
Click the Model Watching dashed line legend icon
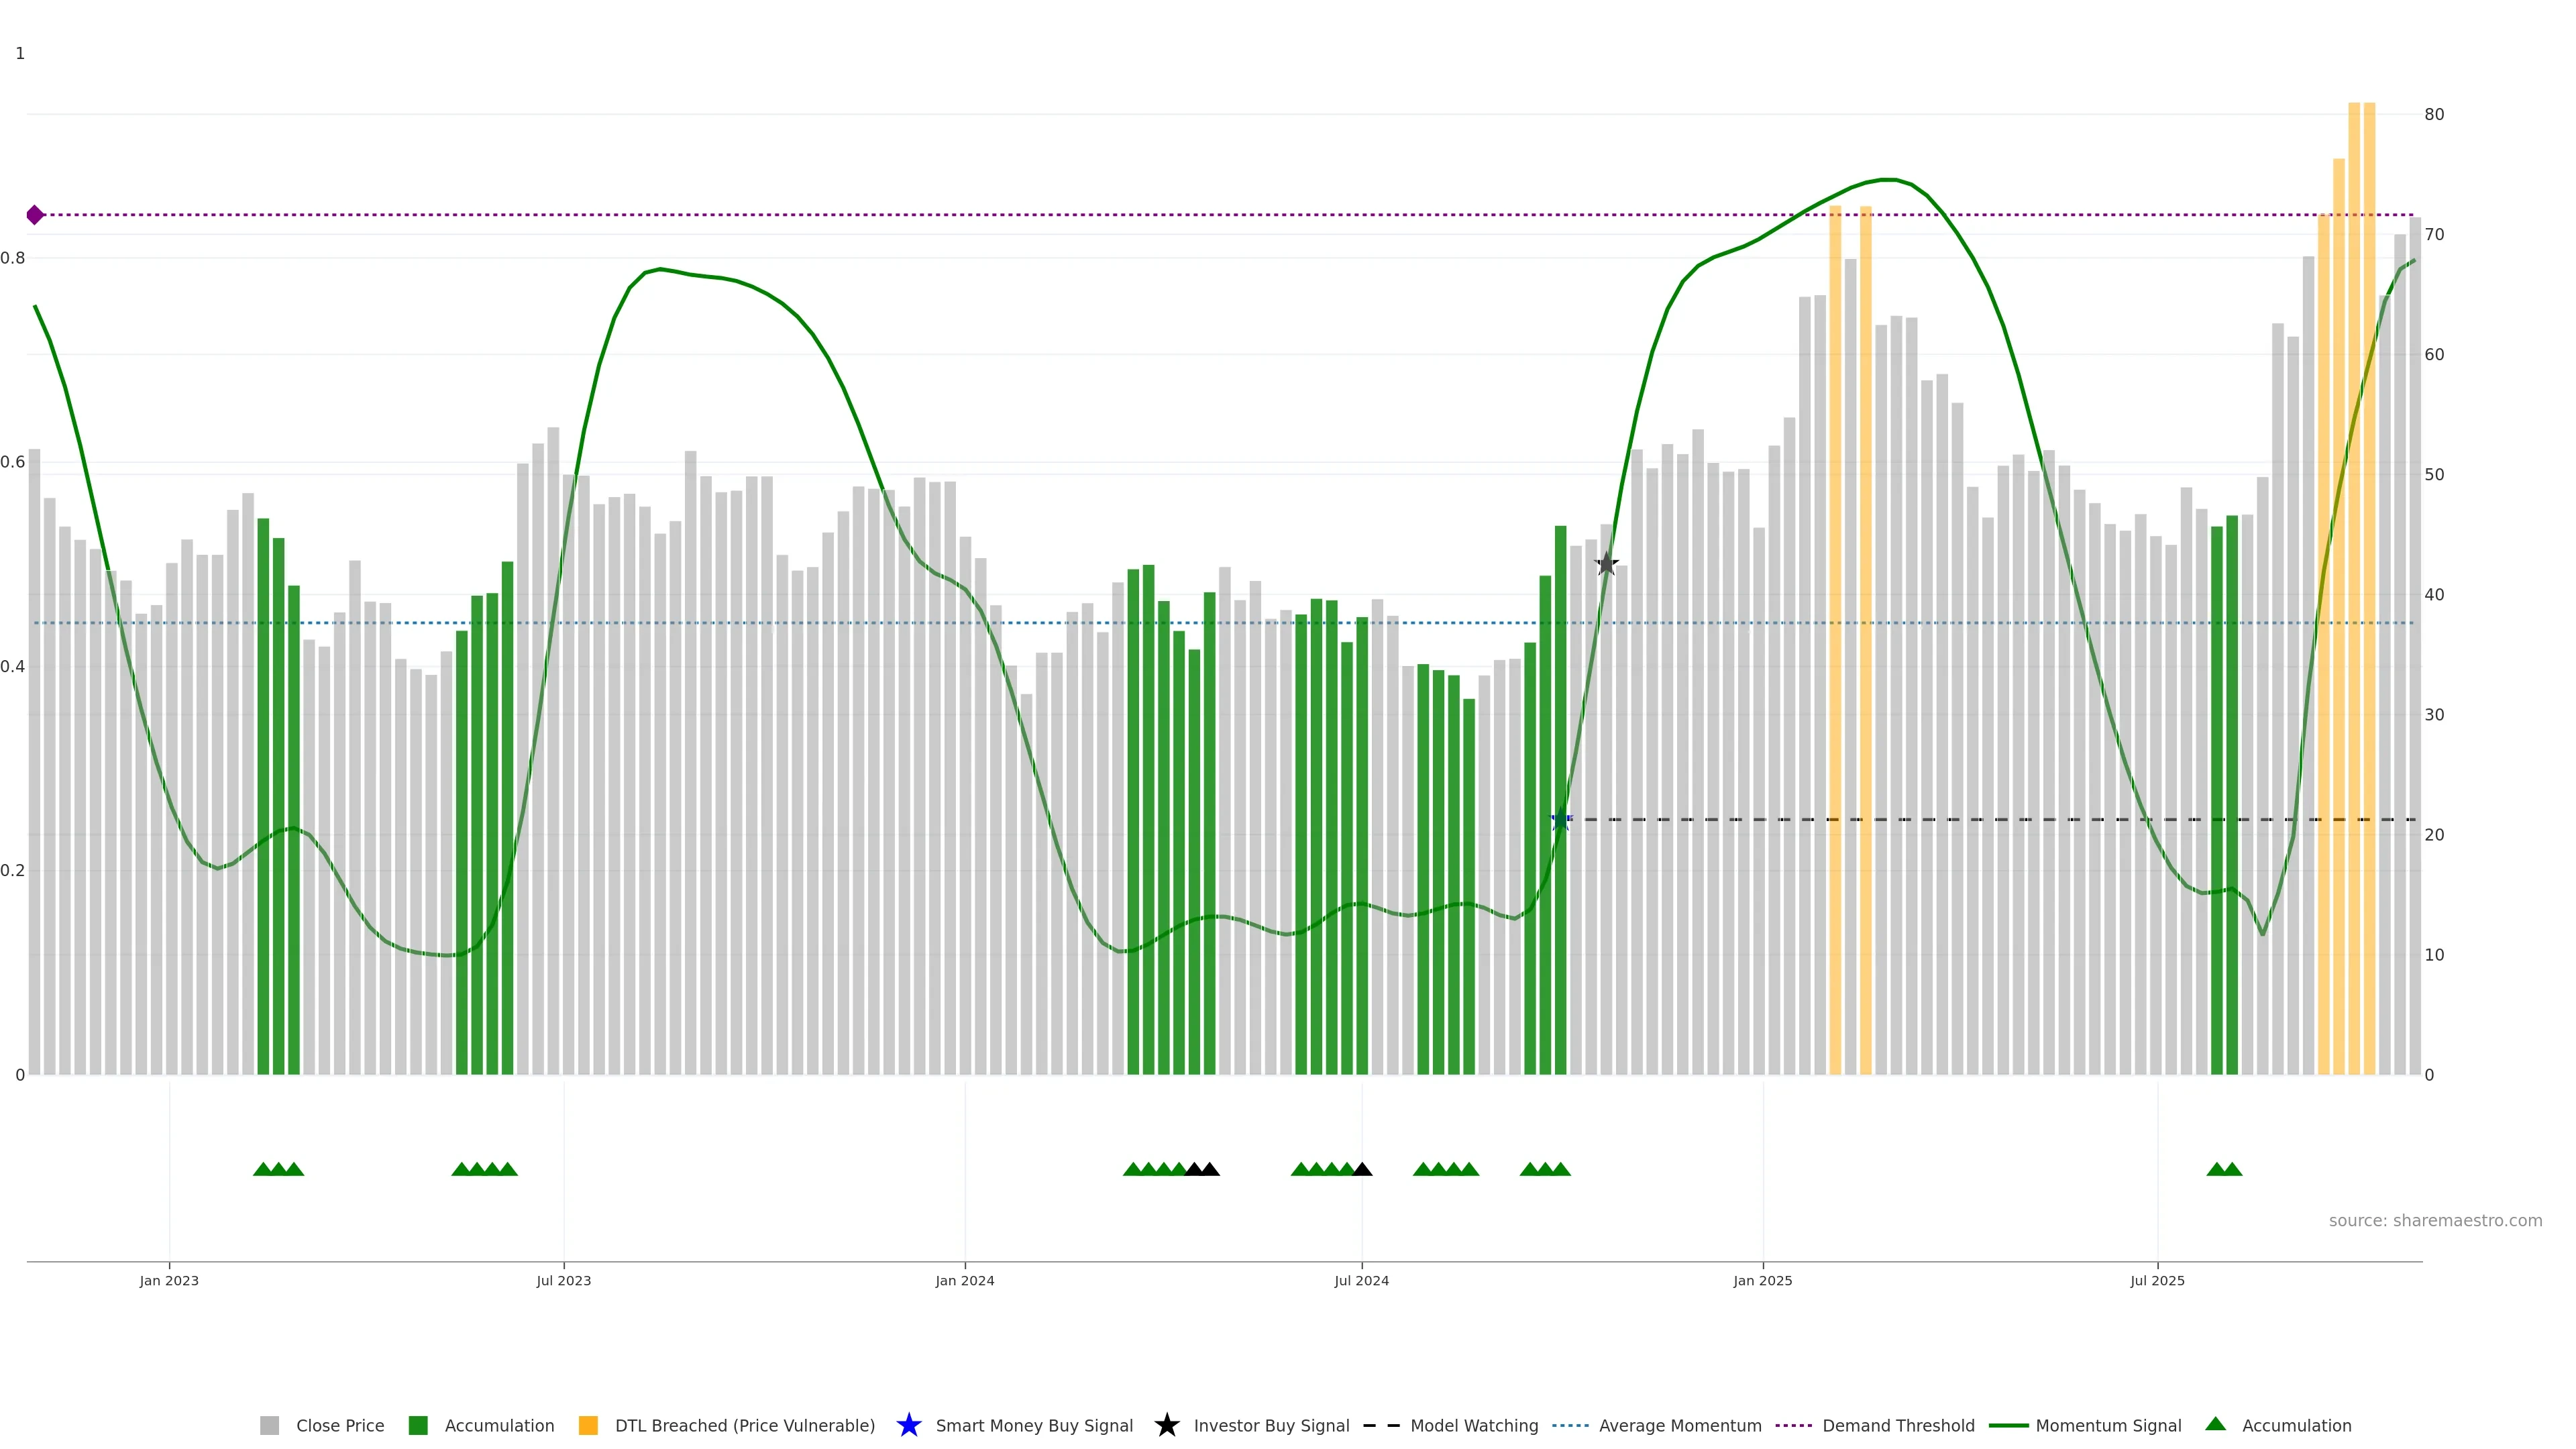click(x=1381, y=1425)
